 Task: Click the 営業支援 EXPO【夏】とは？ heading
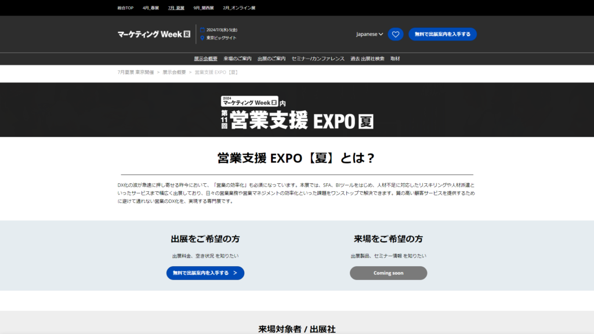[x=296, y=158]
